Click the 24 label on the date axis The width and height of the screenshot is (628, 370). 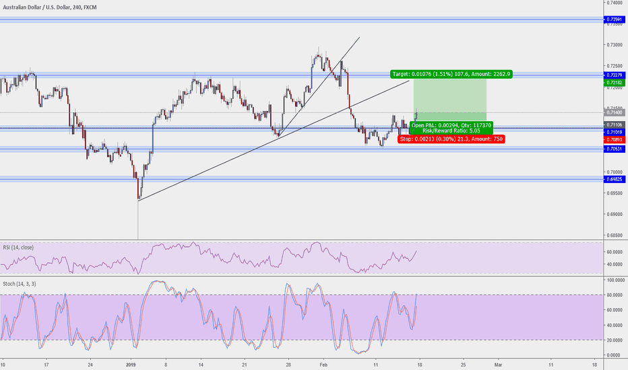tap(90, 365)
